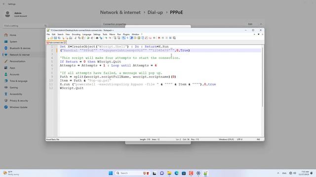Click the green Undo arrow icon
This screenshot has width=316, height=177.
tap(88, 38)
